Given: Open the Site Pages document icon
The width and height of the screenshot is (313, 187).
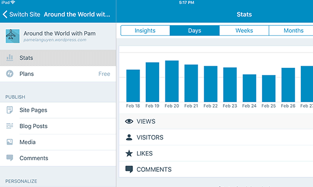Looking at the screenshot, I should [10, 110].
